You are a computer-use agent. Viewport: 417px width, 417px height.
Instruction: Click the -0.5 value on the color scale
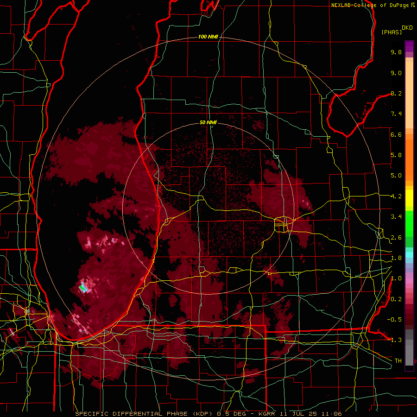tap(394, 320)
